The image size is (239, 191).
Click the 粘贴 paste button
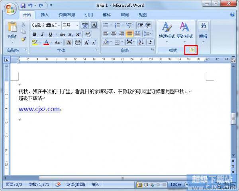click(12, 33)
